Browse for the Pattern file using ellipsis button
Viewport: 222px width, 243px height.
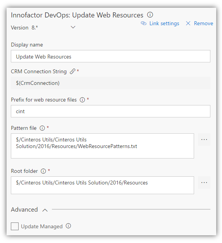pyautogui.click(x=204, y=140)
